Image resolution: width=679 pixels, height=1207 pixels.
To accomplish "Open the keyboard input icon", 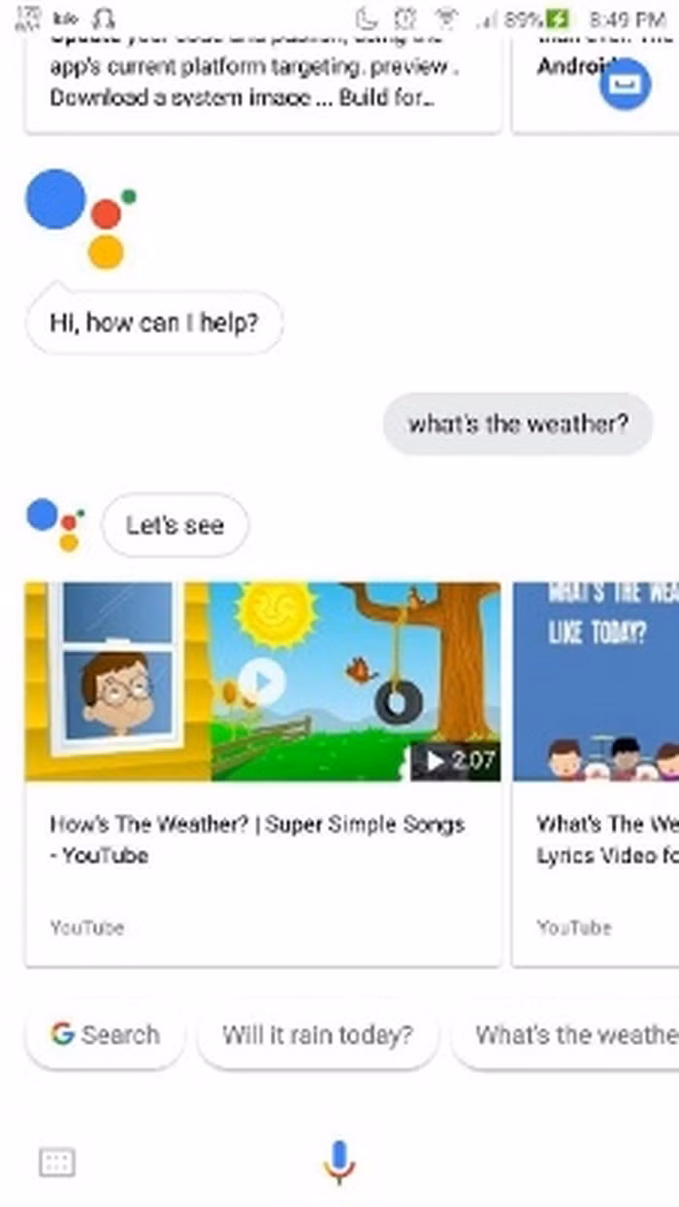I will coord(56,1162).
